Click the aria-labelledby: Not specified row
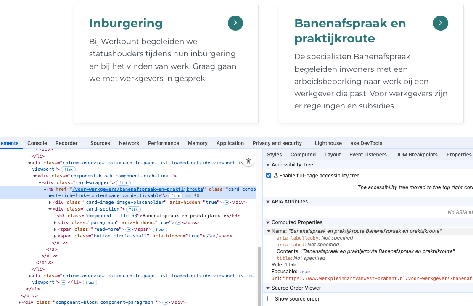 (x=314, y=238)
